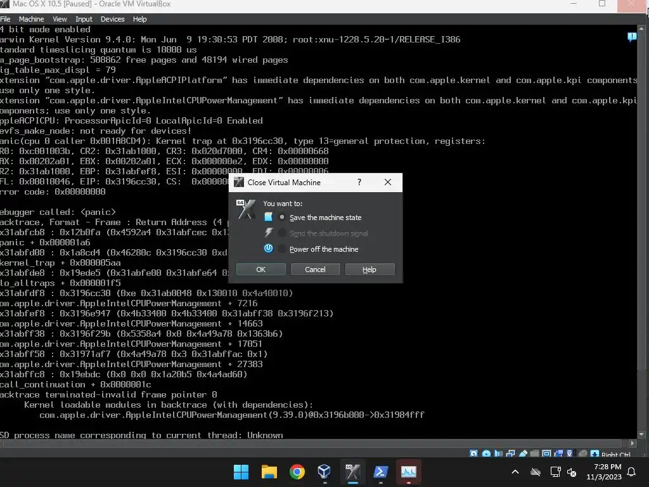Open Windows Start menu
The image size is (649, 487).
241,472
